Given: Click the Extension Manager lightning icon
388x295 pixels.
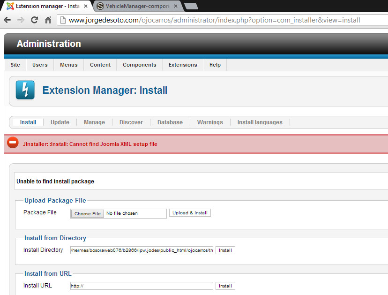Looking at the screenshot, I should click(25, 90).
